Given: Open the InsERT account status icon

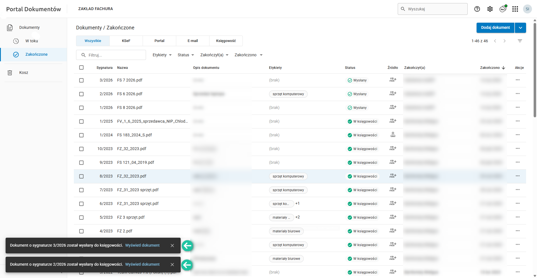Looking at the screenshot, I should point(503,9).
